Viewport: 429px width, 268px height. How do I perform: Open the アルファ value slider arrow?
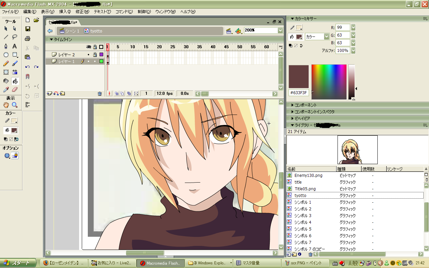[353, 51]
